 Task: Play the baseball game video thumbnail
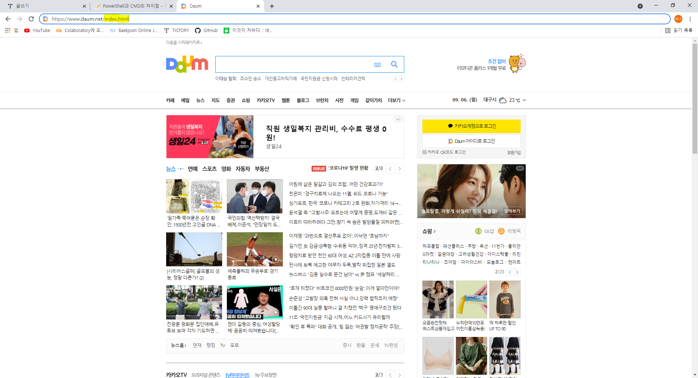pos(255,249)
